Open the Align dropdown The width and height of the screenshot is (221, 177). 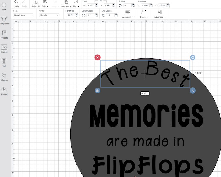click(56, 4)
